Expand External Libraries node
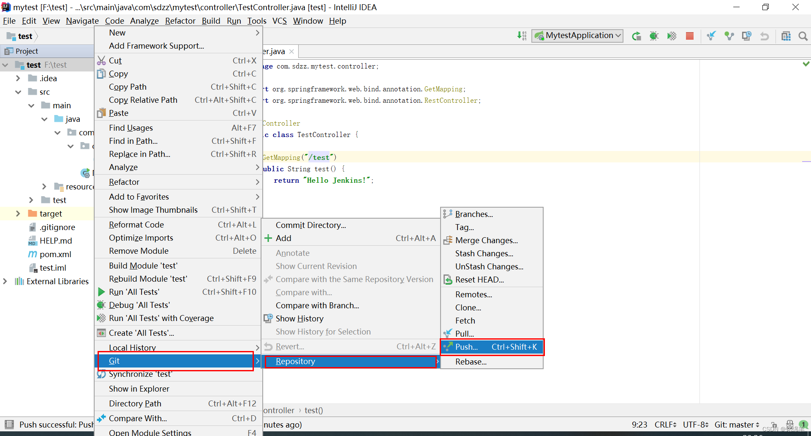 pos(5,281)
